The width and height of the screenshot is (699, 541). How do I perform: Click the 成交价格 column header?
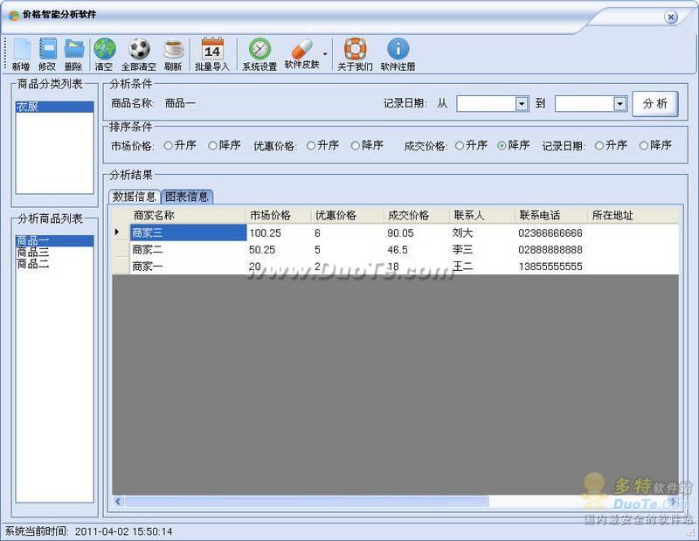point(417,215)
